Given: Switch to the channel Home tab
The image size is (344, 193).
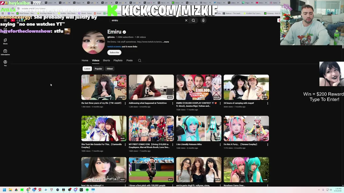Looking at the screenshot, I should pyautogui.click(x=85, y=60).
